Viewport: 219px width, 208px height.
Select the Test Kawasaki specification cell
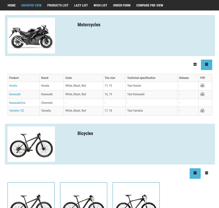[152, 95]
